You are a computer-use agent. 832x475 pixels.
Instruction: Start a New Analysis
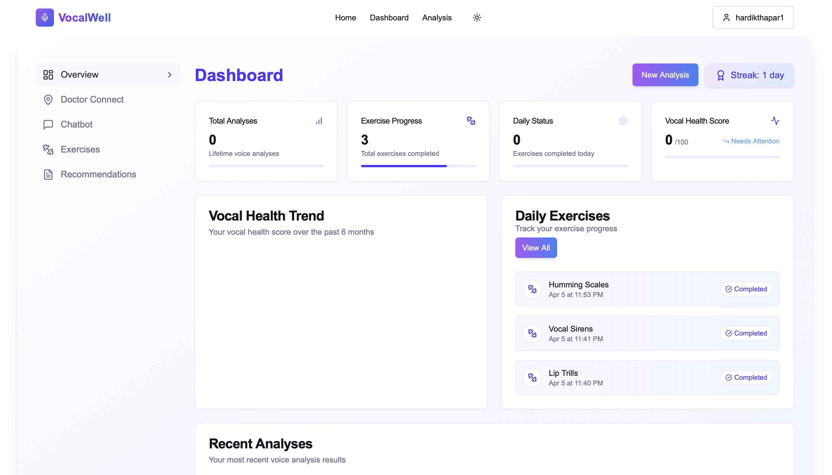coord(665,75)
